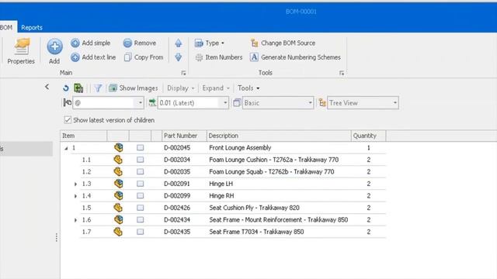497x279 pixels.
Task: Toggle Show Images
Action: coord(133,88)
